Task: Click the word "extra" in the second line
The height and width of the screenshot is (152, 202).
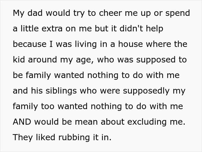Action: (x=52, y=29)
